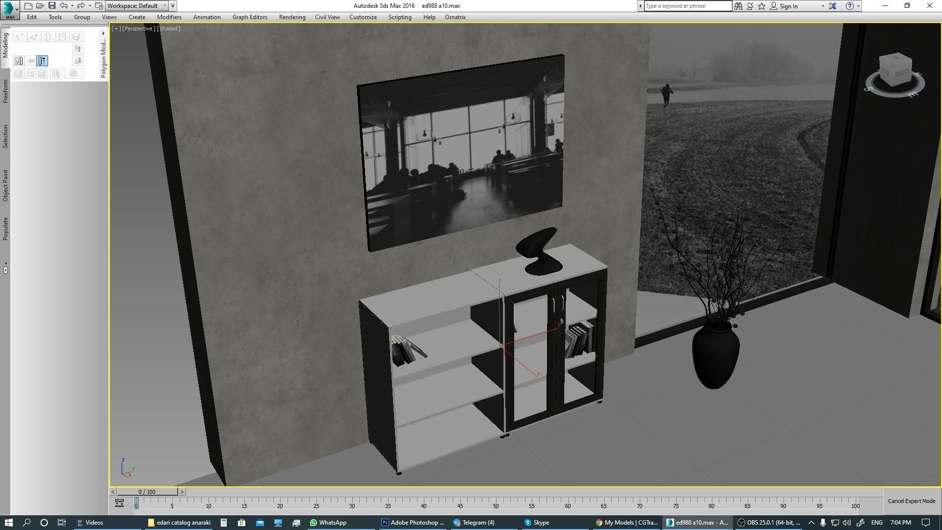Viewport: 942px width, 530px height.
Task: Switch to the Object Paint ribbon tab
Action: (x=5, y=185)
